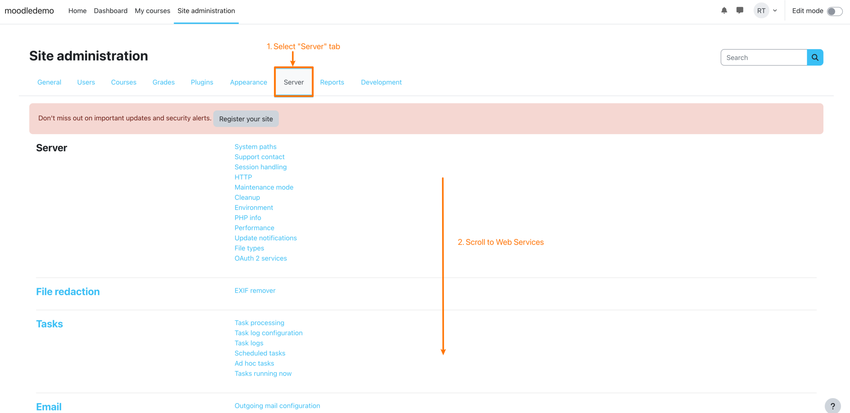850x413 pixels.
Task: Click Register your site button
Action: point(246,119)
